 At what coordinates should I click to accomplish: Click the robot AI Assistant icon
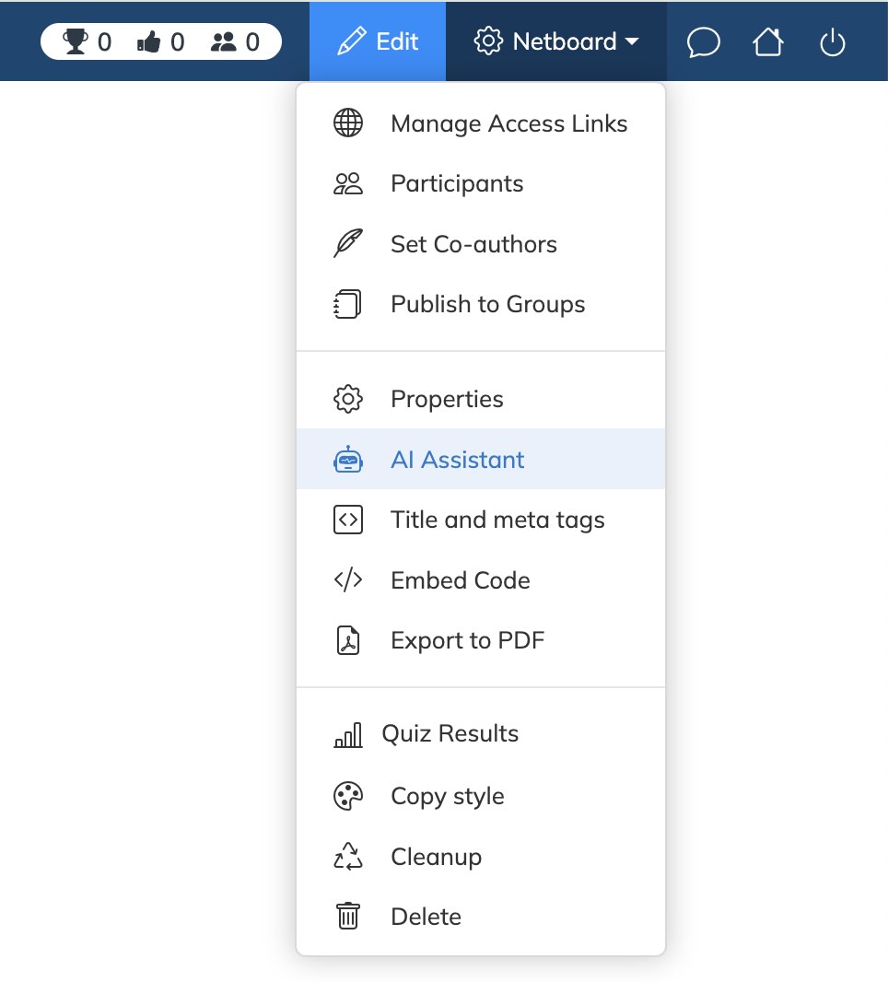(x=348, y=460)
